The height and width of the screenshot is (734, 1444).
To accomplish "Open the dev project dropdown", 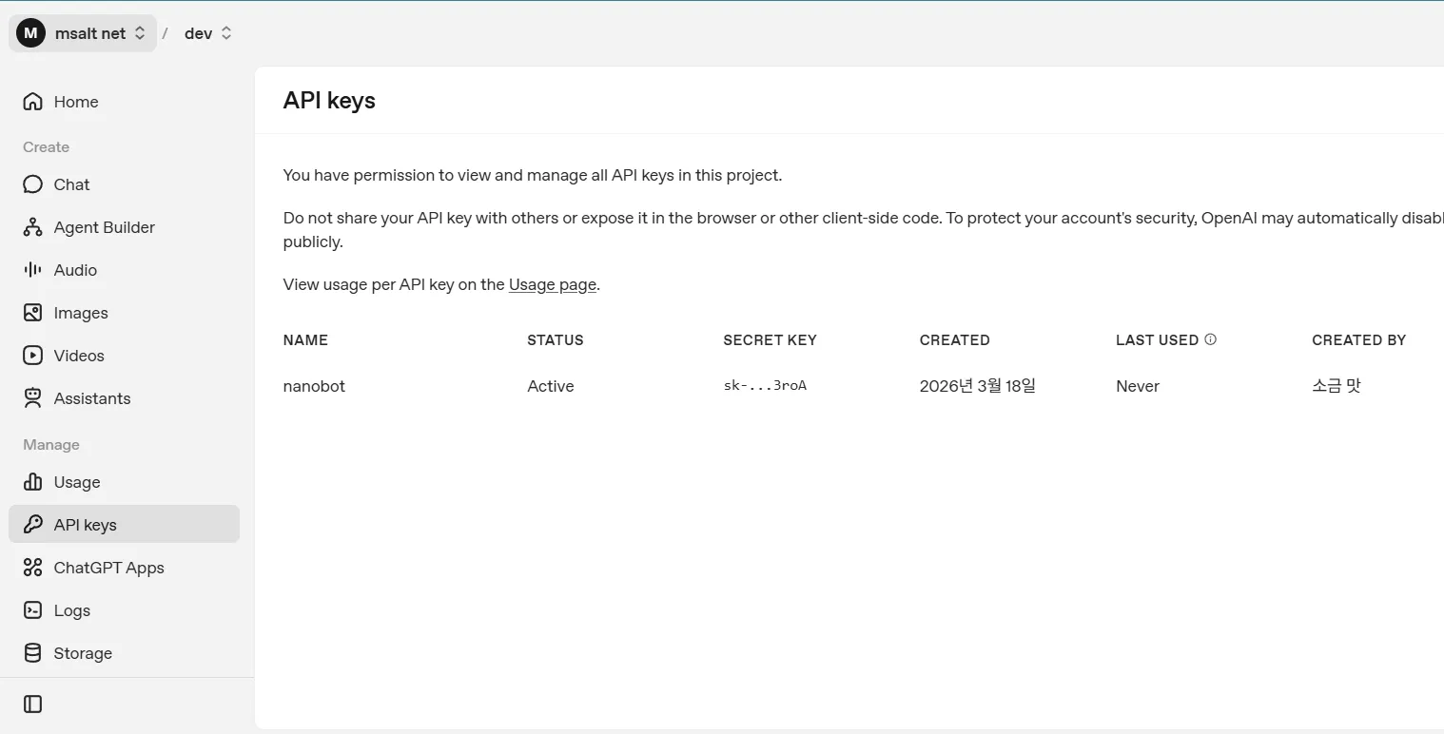I will (207, 33).
